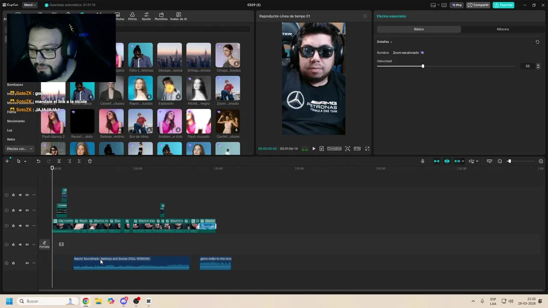Image resolution: width=548 pixels, height=308 pixels.
Task: Open the Menú dropdown
Action: coord(30,5)
